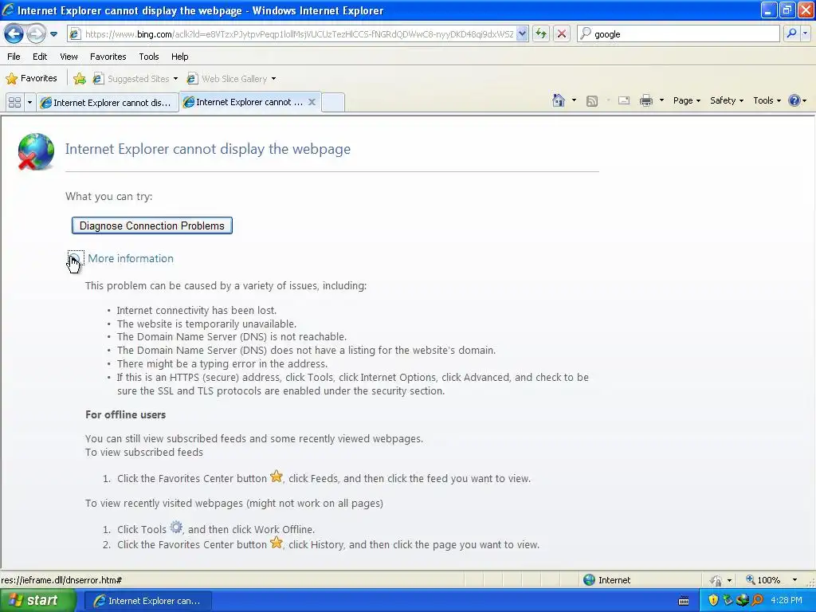Open the recent pages dropdown arrow
This screenshot has width=816, height=612.
click(53, 34)
